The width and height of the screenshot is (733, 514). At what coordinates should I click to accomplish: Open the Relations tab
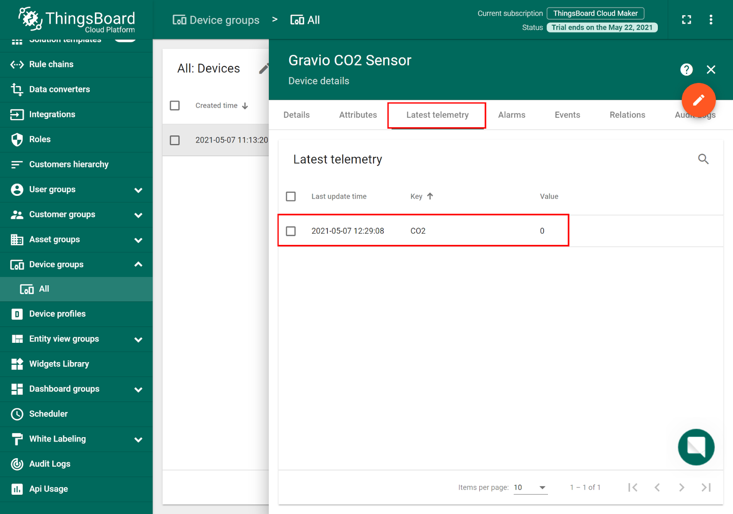tap(627, 115)
